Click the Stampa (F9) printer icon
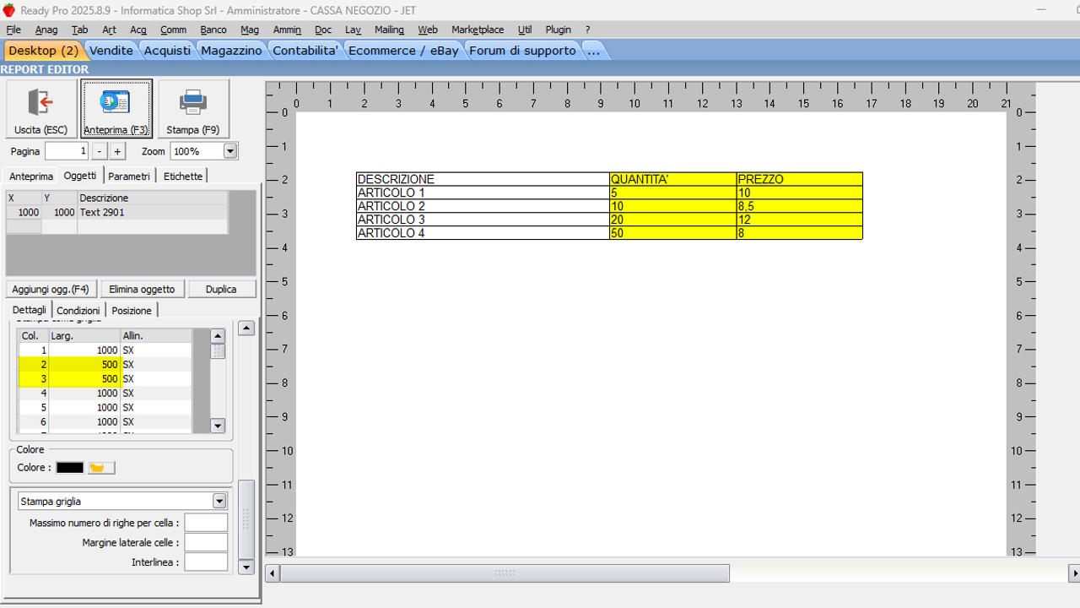This screenshot has height=608, width=1080. (x=193, y=103)
